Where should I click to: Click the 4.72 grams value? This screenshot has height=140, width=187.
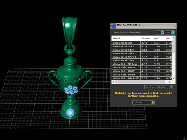click(144, 64)
